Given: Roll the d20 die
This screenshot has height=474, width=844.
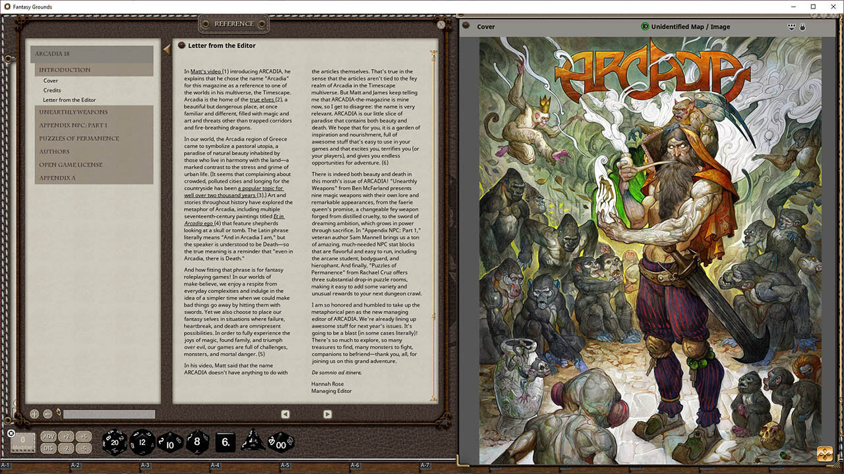Looking at the screenshot, I should point(114,442).
